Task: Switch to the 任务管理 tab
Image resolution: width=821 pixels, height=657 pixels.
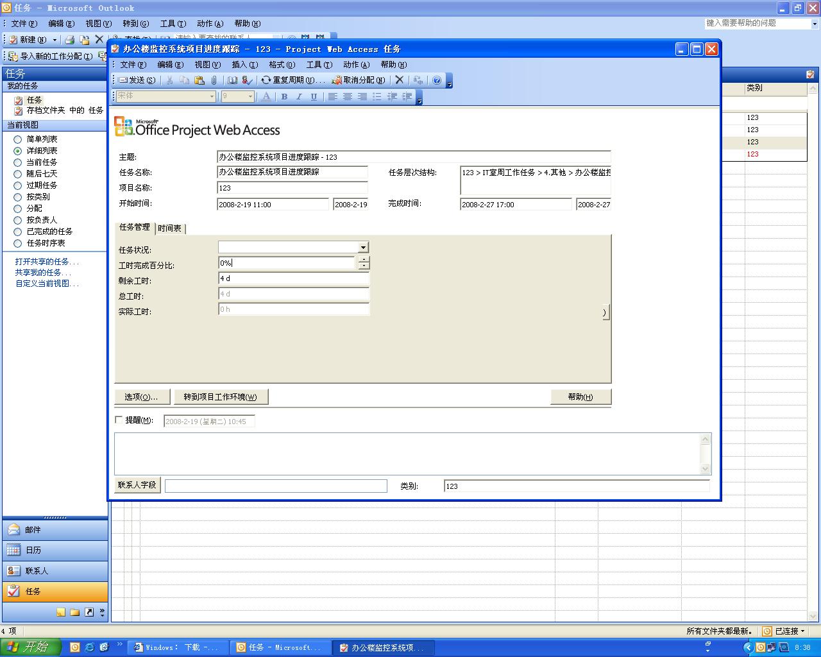Action: pyautogui.click(x=135, y=227)
